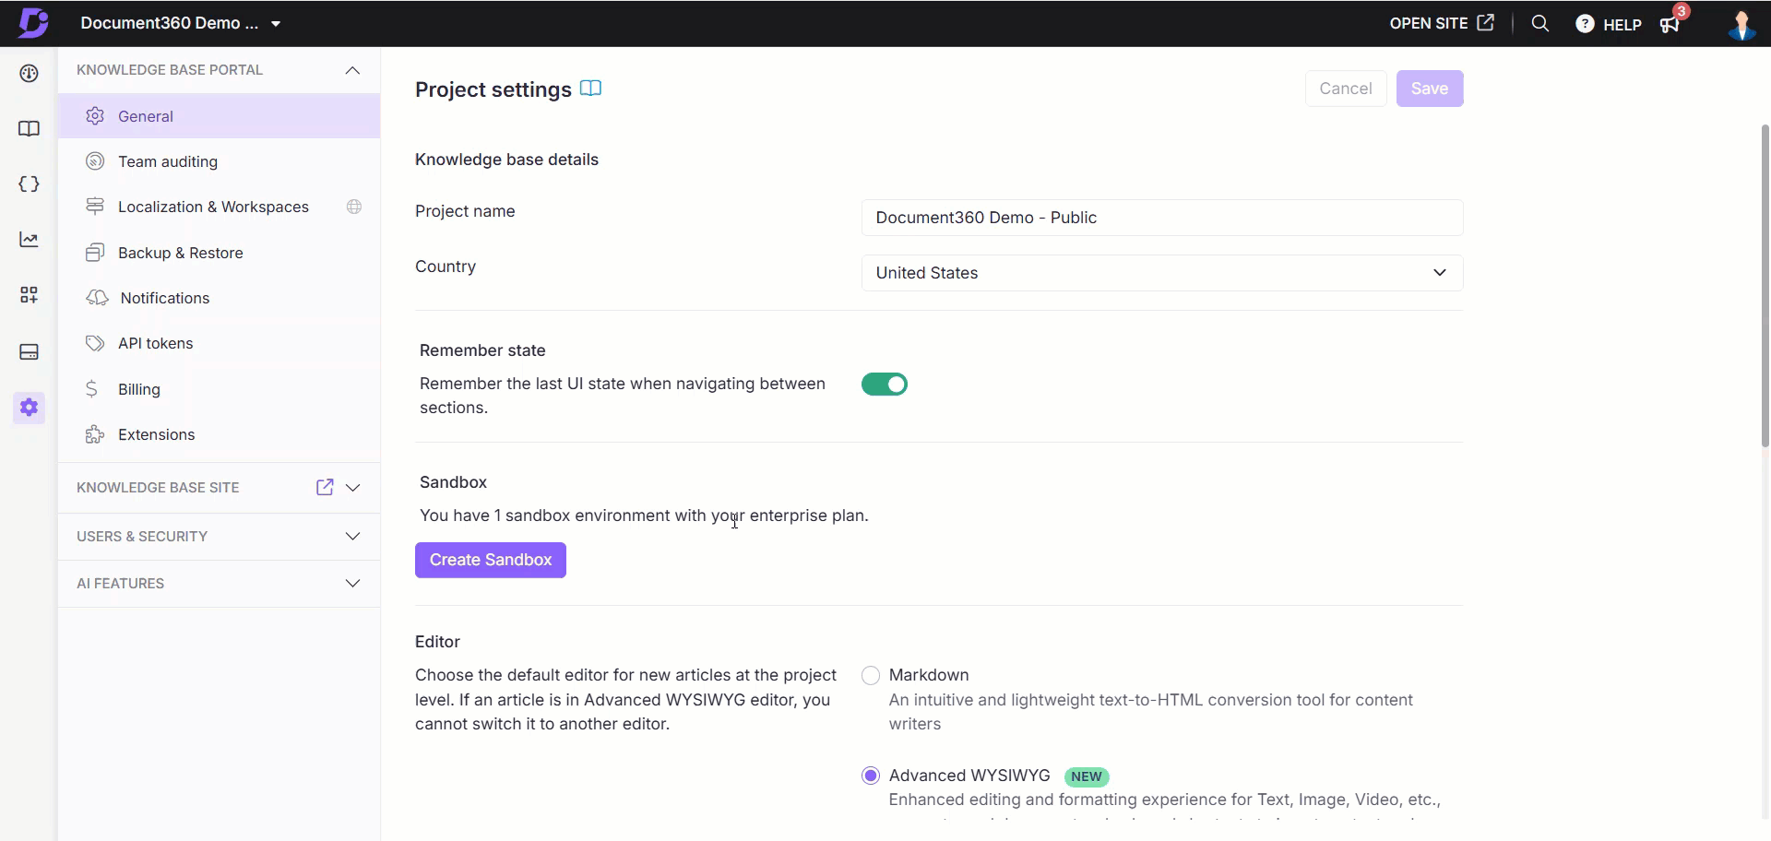1771x841 pixels.
Task: Open the book help icon beside Project settings
Action: (x=590, y=89)
